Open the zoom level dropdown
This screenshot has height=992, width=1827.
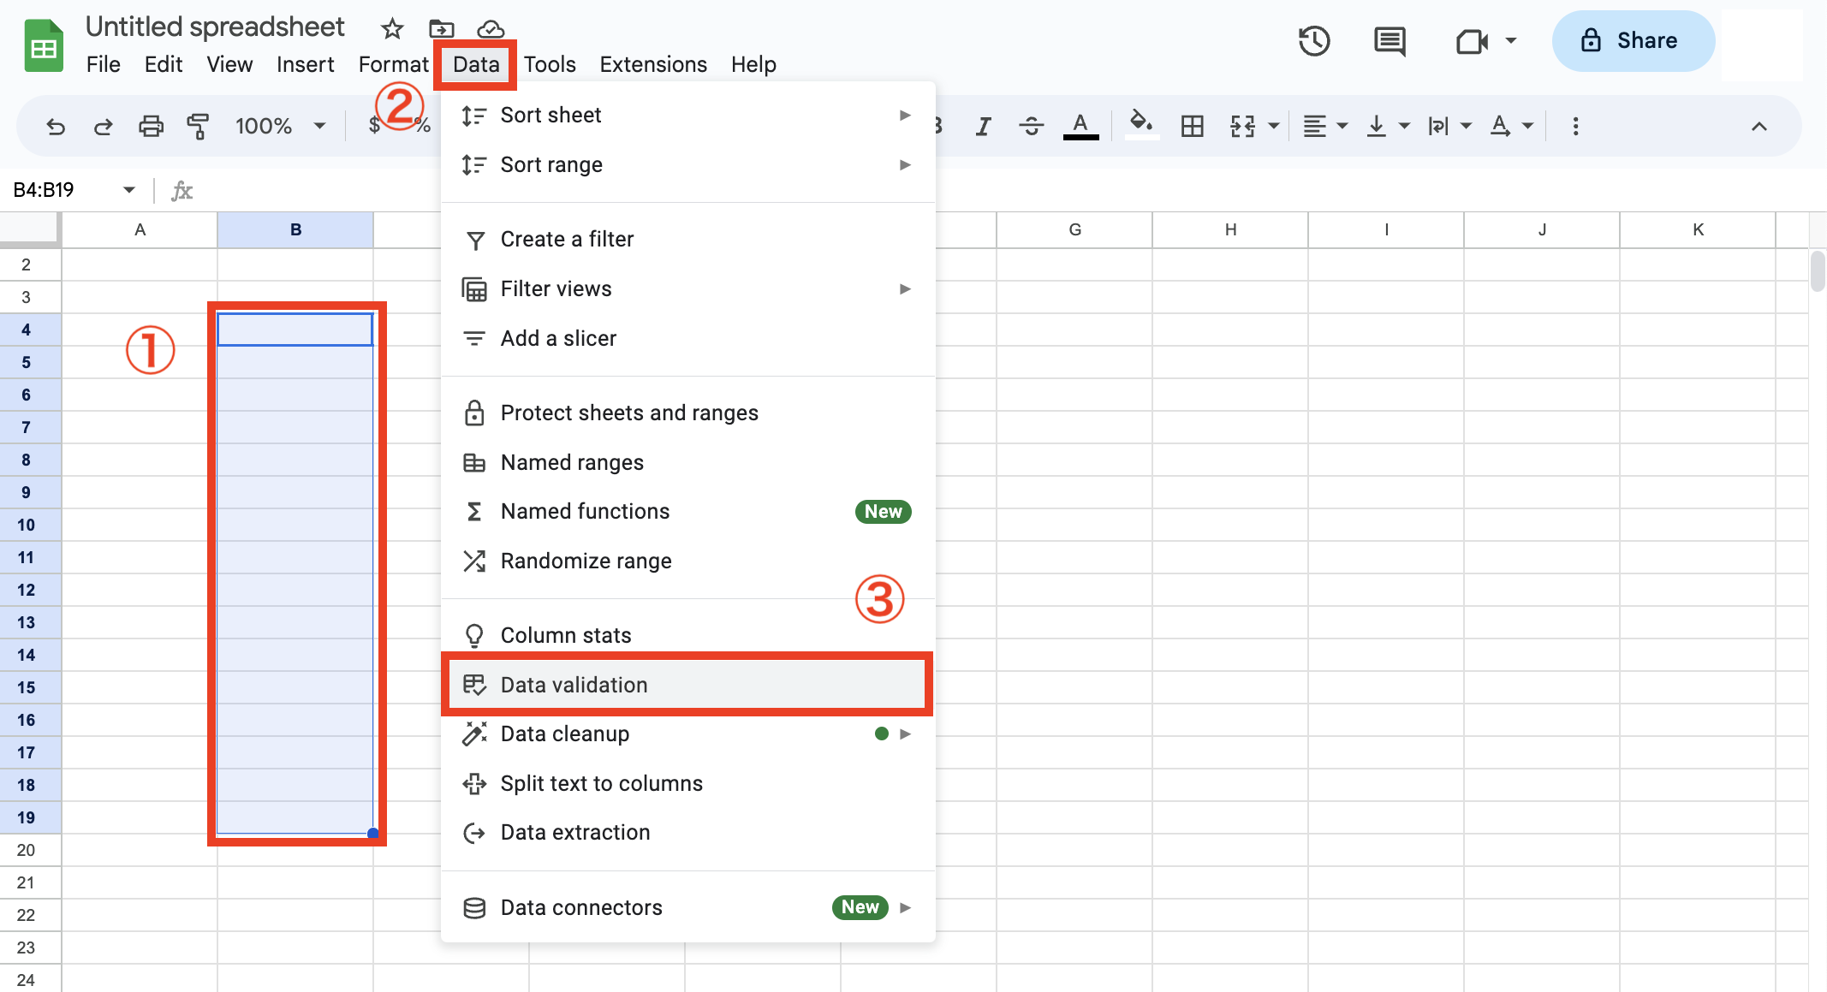(280, 126)
